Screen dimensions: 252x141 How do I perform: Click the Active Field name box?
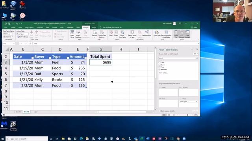(x=22, y=34)
